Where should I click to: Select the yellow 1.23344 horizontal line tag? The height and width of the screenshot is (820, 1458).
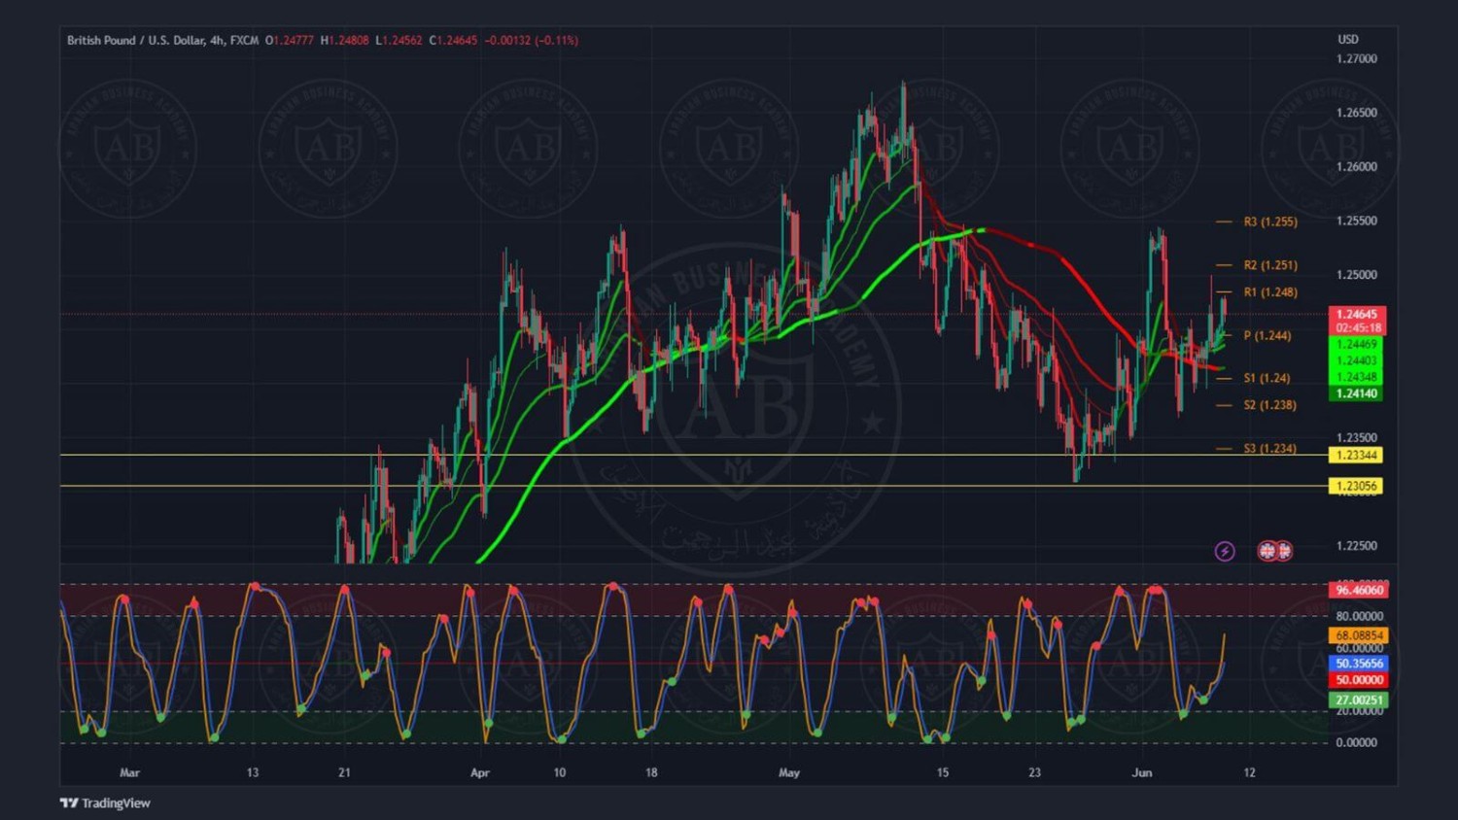click(x=1356, y=455)
